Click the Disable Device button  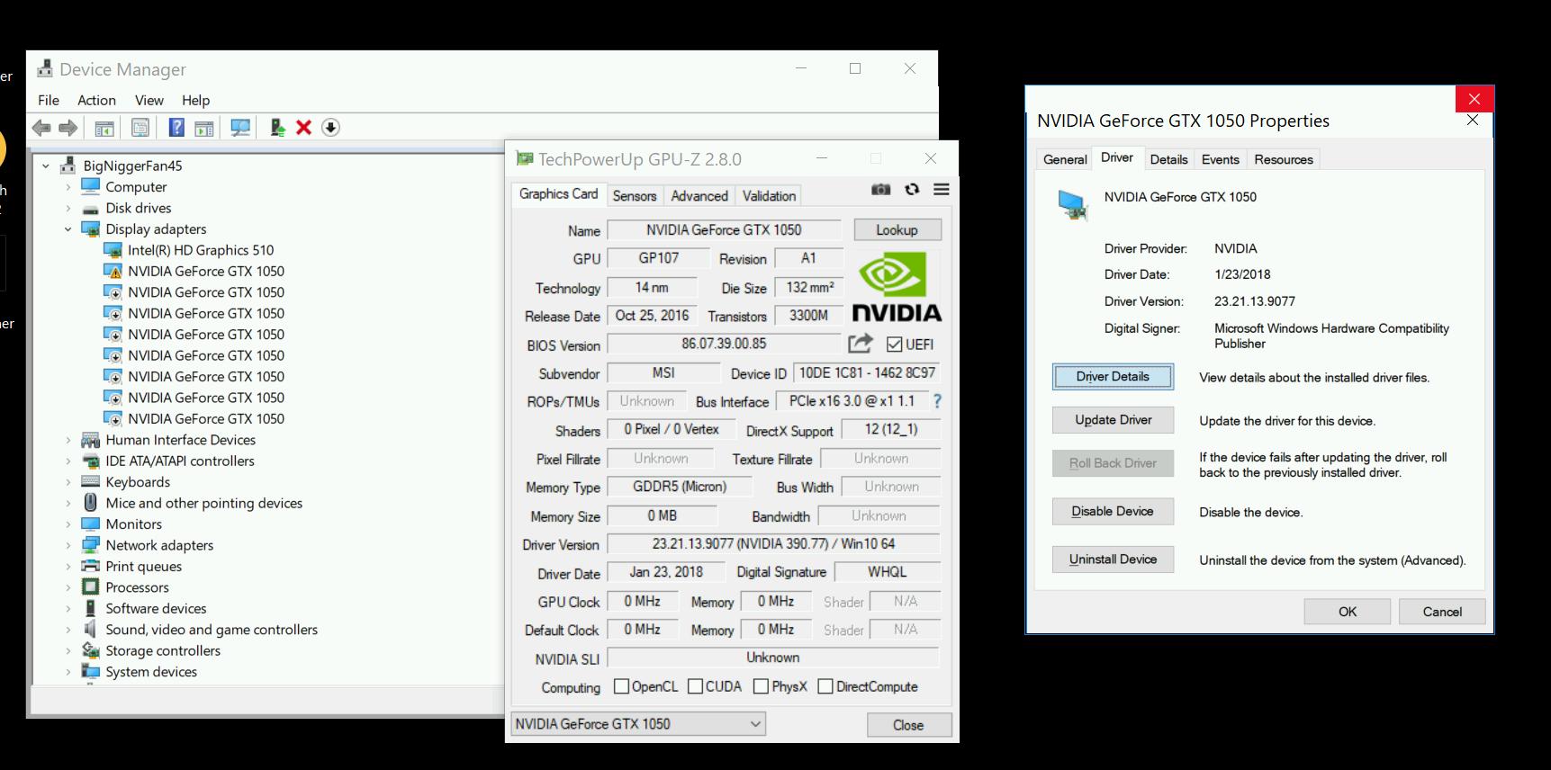coord(1113,511)
